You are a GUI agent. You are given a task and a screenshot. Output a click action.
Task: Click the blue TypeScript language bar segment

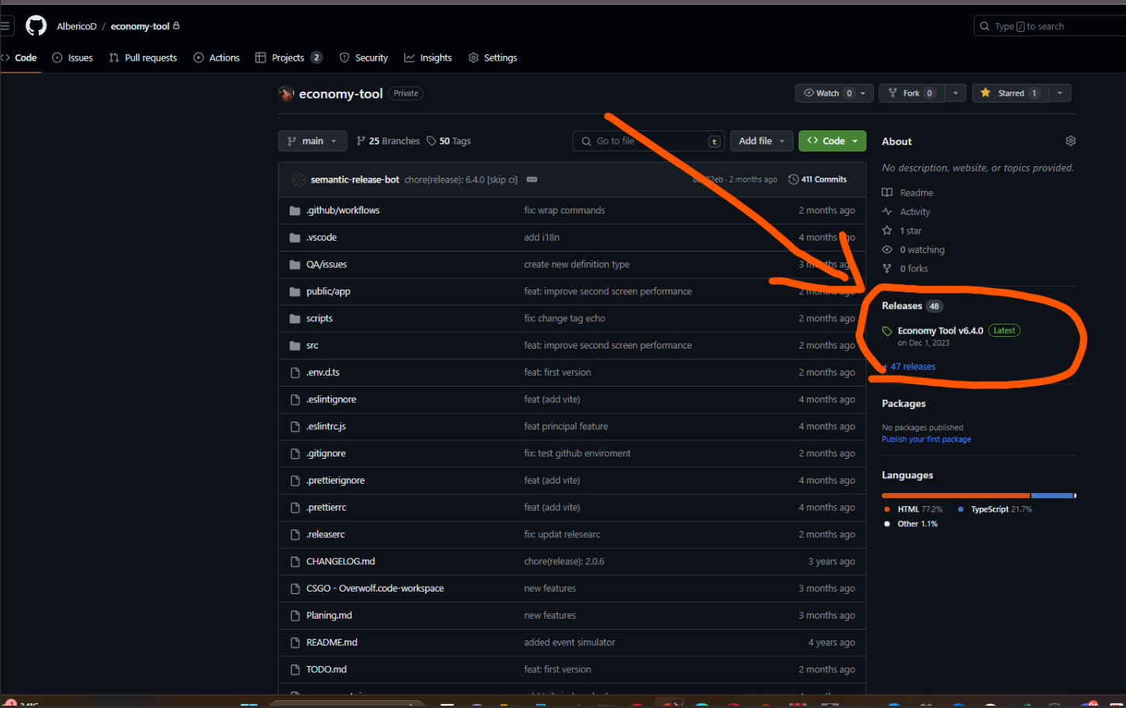(x=1052, y=495)
